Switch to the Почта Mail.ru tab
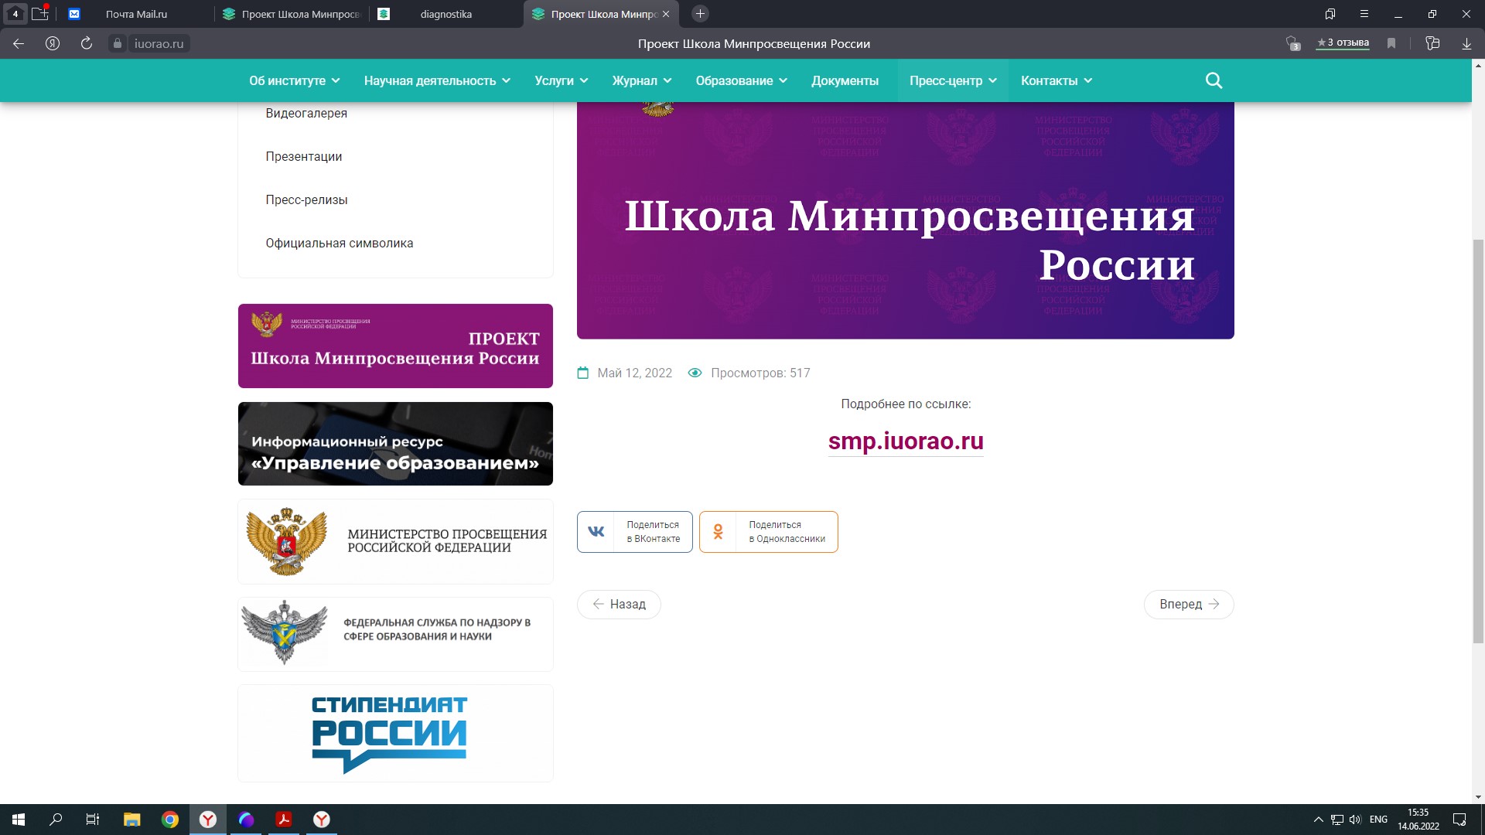 (x=136, y=14)
